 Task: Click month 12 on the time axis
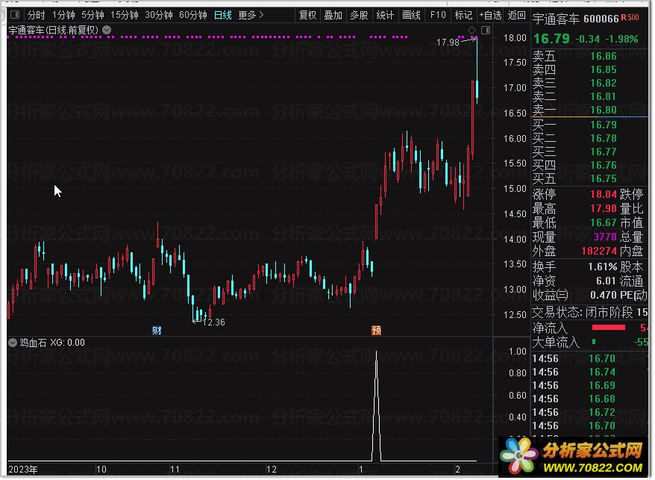[x=272, y=470]
